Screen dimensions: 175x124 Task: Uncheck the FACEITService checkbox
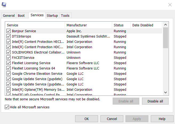pyautogui.click(x=9, y=58)
